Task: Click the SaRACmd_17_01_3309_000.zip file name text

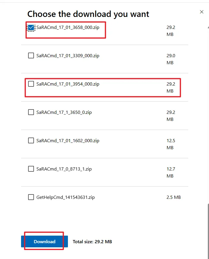Action: [x=68, y=55]
